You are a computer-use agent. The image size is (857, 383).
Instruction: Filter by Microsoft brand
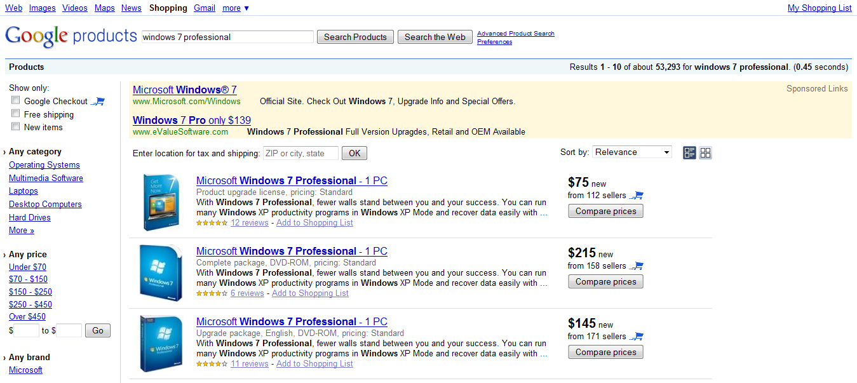pyautogui.click(x=25, y=370)
